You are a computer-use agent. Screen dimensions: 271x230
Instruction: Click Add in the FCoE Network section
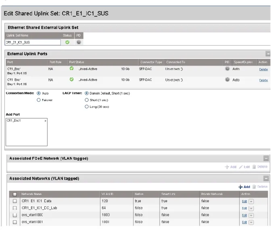(x=231, y=167)
